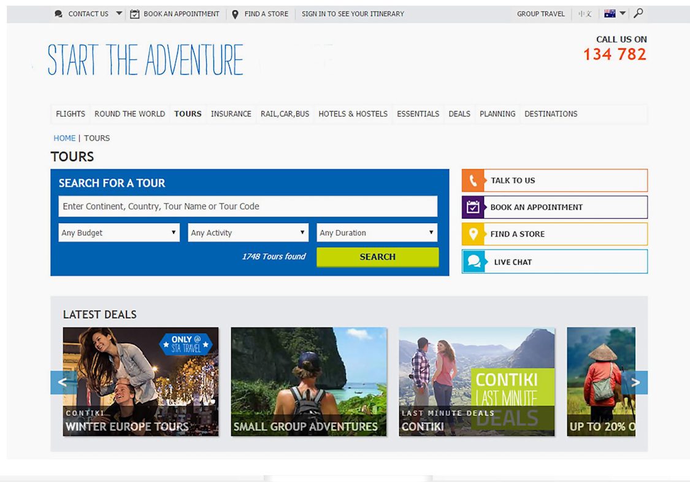Open the Up To 20% Off deal card
This screenshot has width=690, height=482.
[x=601, y=381]
